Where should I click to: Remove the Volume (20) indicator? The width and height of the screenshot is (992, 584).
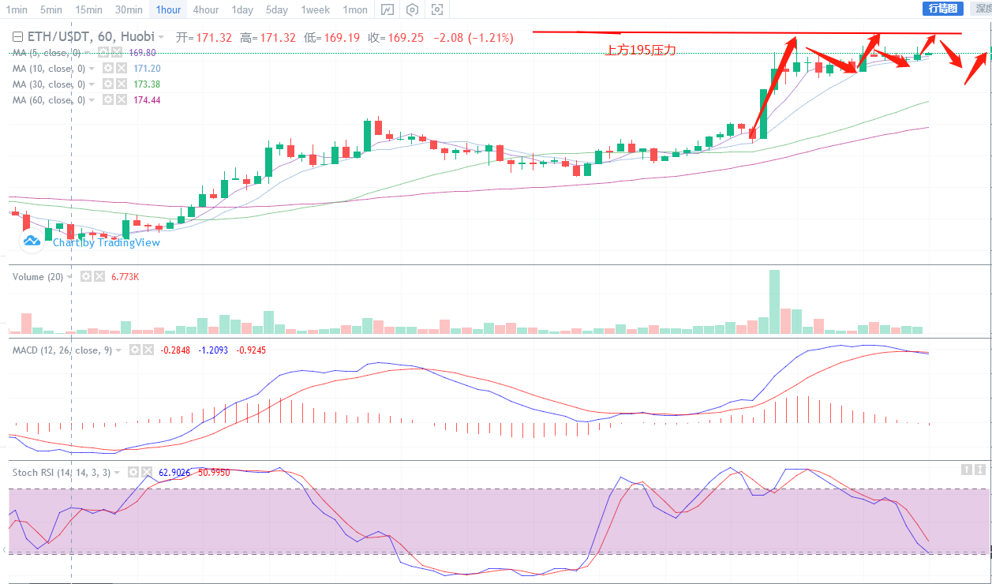coord(99,277)
